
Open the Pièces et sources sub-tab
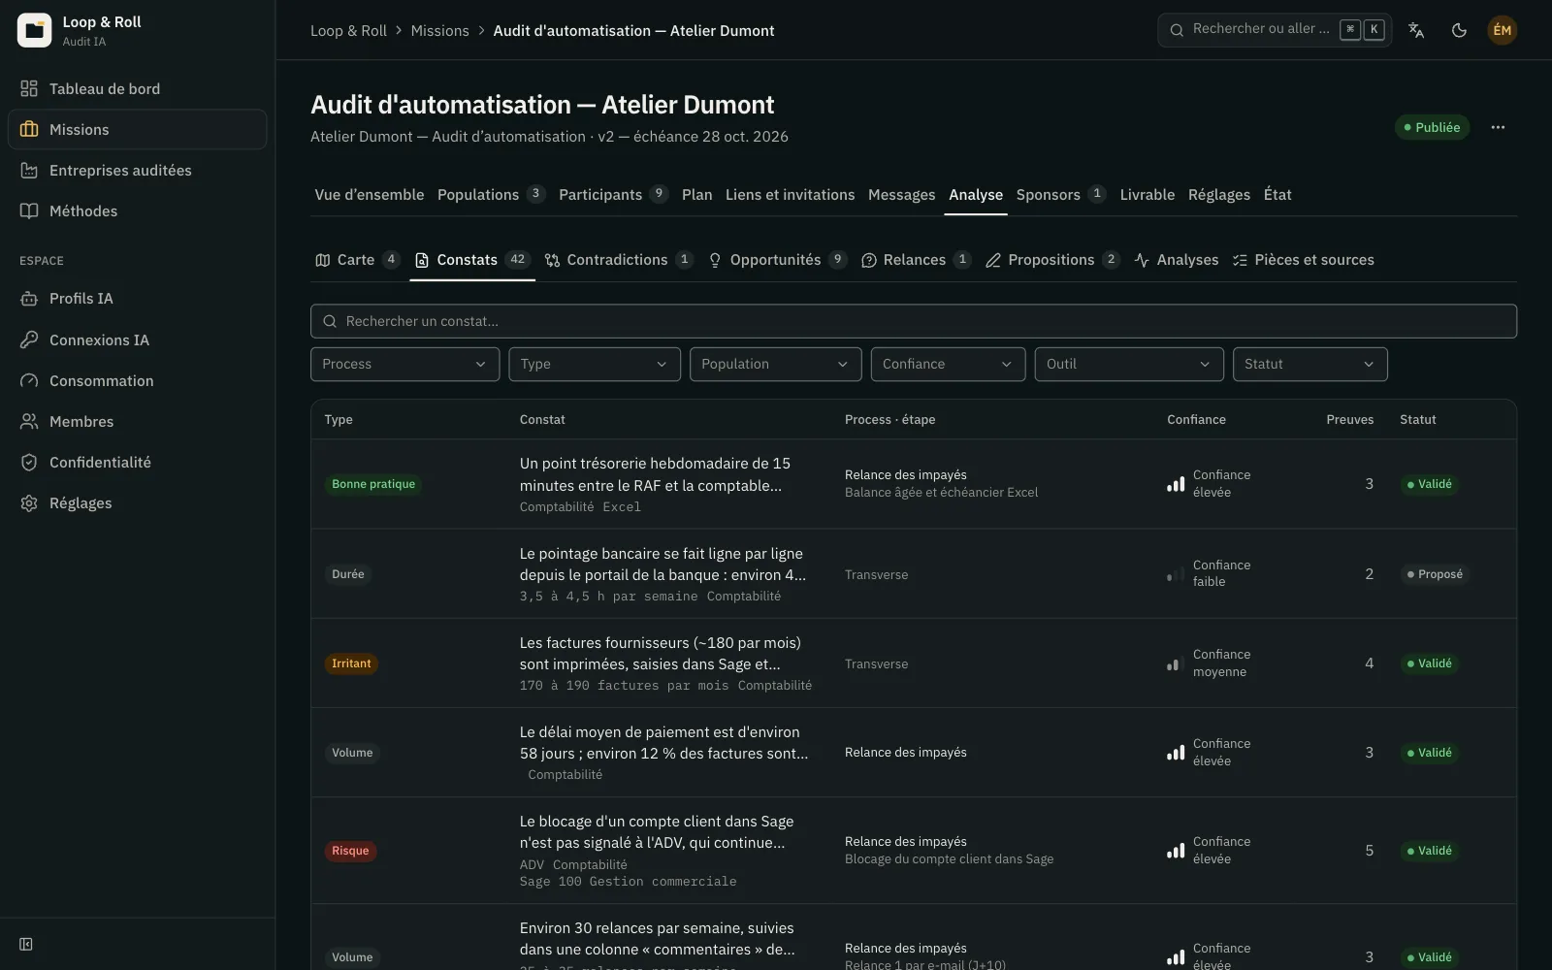(x=1303, y=260)
